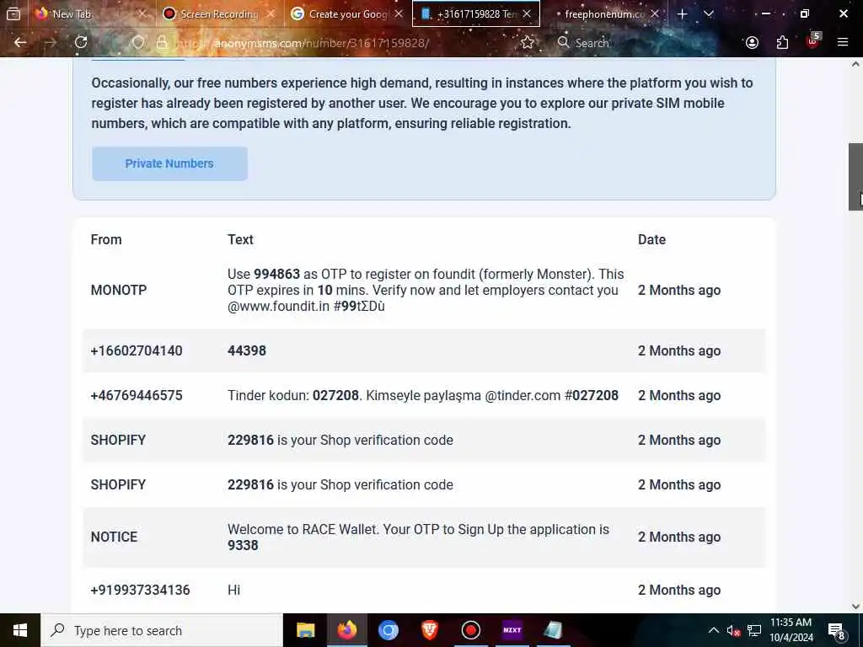Close the Create your Google tab
Viewport: 863px width, 647px height.
tap(399, 14)
